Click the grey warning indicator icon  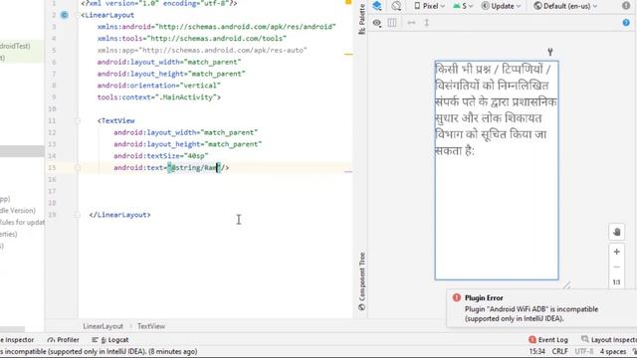pyautogui.click(x=626, y=6)
